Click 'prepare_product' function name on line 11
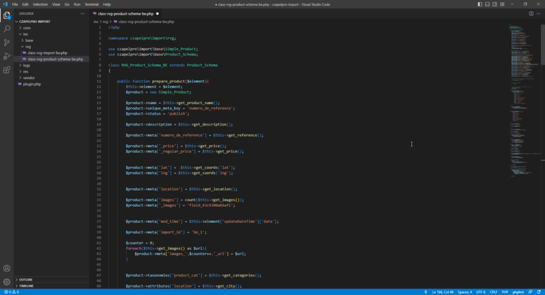The image size is (545, 295). (x=168, y=81)
